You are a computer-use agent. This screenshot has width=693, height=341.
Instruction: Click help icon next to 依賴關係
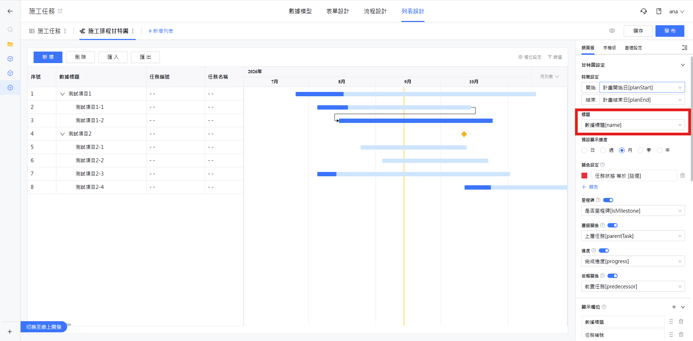602,276
